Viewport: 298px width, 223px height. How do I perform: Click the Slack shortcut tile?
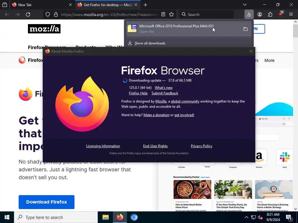point(285,157)
